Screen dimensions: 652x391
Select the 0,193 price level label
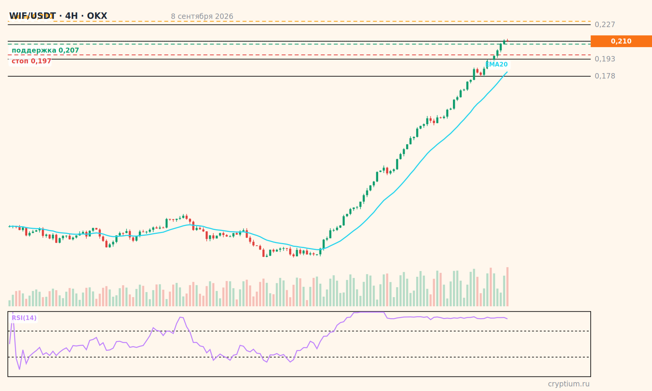point(605,59)
